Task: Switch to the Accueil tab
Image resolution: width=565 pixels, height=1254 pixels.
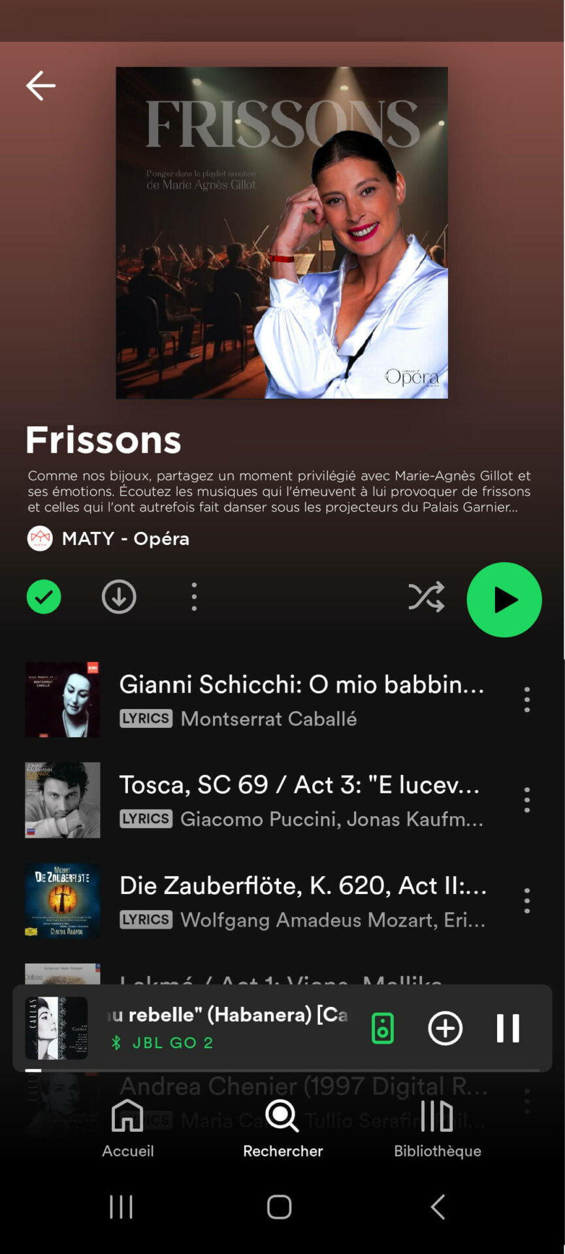Action: (x=127, y=1128)
